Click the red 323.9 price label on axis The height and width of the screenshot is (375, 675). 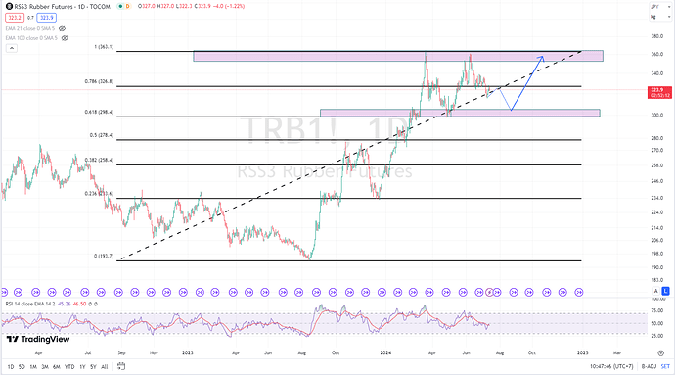coord(659,92)
